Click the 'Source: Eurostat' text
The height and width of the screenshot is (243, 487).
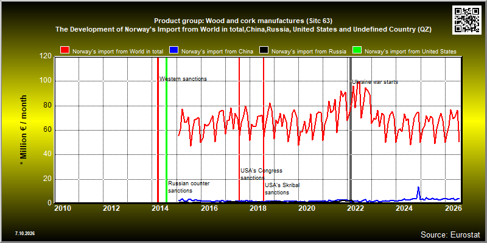click(450, 234)
